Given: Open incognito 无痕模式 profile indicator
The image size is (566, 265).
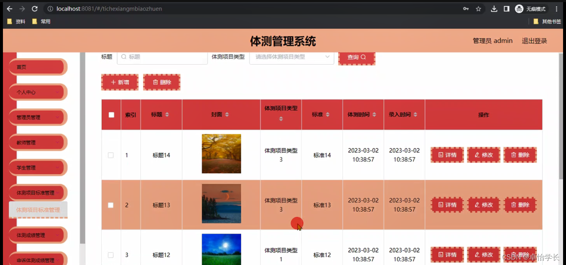Looking at the screenshot, I should pos(531,9).
